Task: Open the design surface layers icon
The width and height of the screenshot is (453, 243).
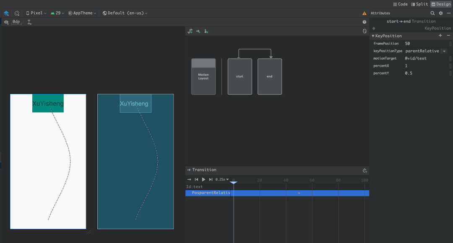Action: pos(6,13)
